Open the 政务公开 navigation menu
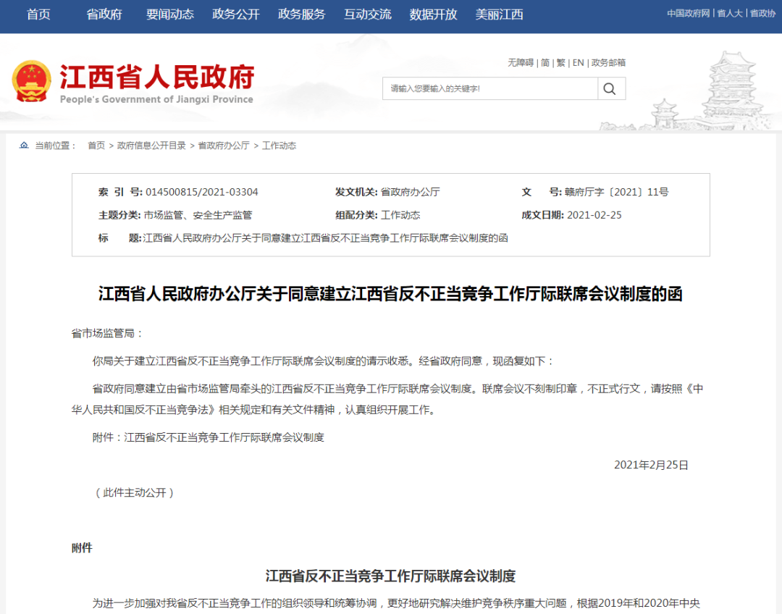The width and height of the screenshot is (782, 614). coord(235,14)
